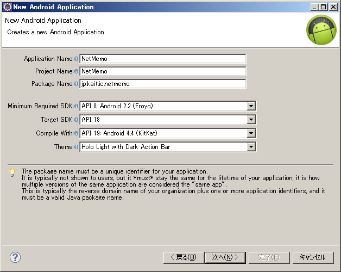The width and height of the screenshot is (341, 272).
Task: Click 'Holo Light with Dark Action Bar' value
Action: pos(125,147)
